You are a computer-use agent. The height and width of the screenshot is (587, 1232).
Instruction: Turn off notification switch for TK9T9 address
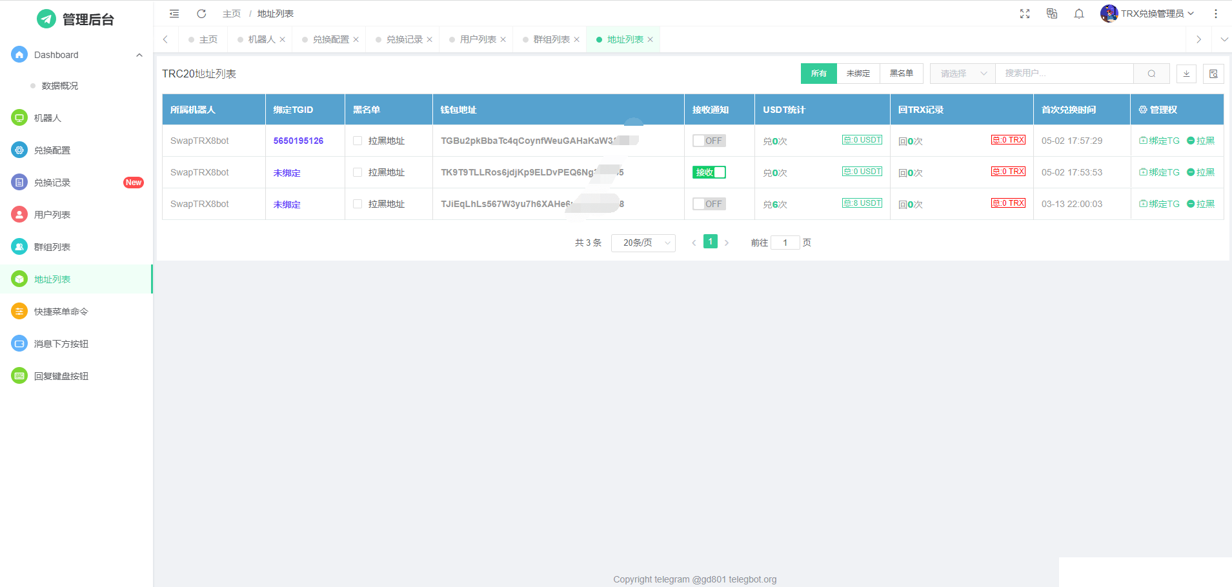click(709, 172)
